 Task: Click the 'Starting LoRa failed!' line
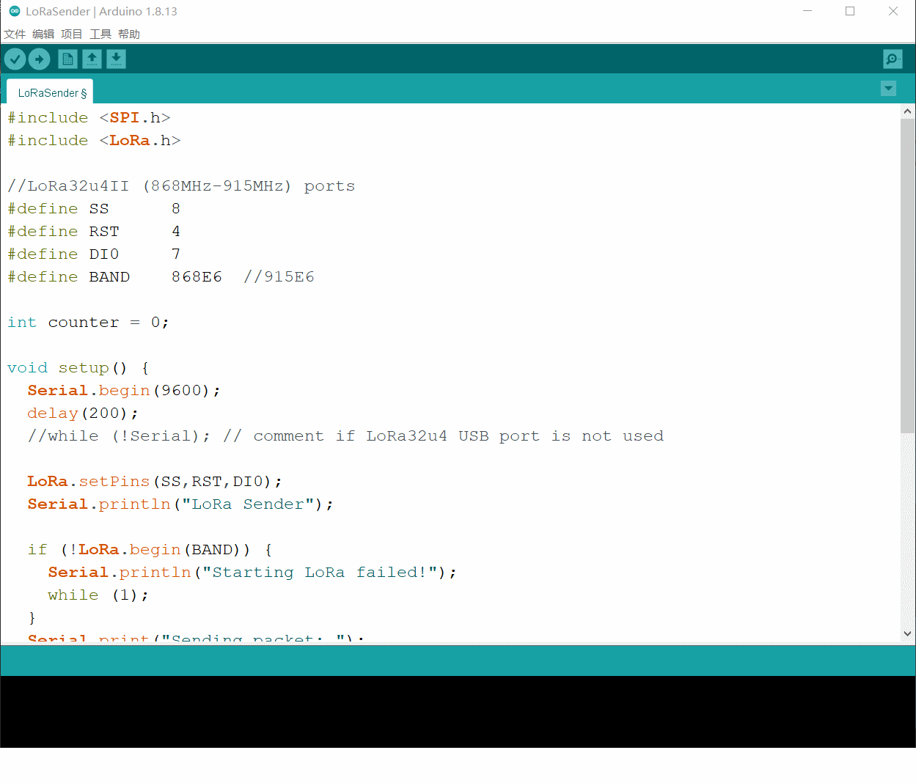[252, 572]
